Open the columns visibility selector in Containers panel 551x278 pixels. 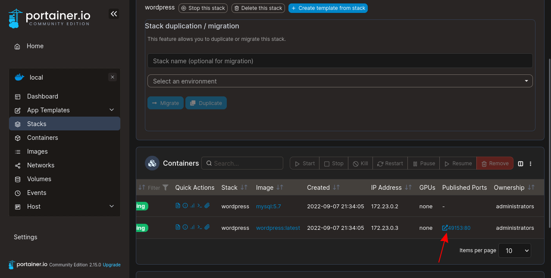(x=520, y=164)
